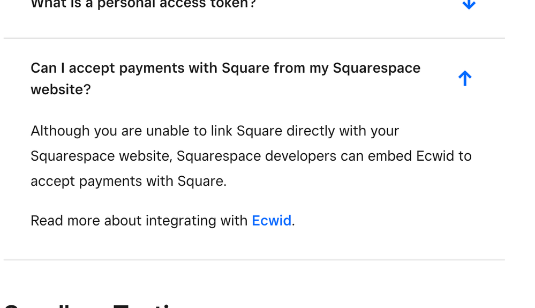Viewport: 535px width, 308px height.
Task: Click the word 'website?' in the question heading
Action: pos(61,89)
